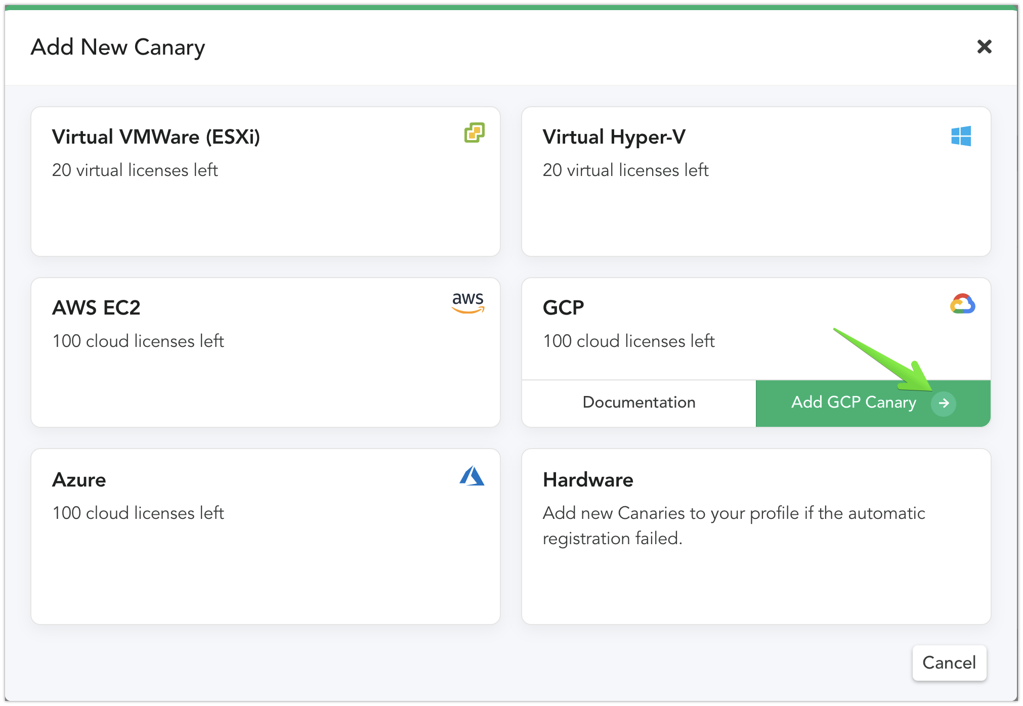Click the Azure logo icon
Viewport: 1023px width, 706px height.
[472, 476]
